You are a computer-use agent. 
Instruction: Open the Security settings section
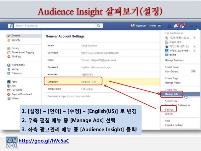[x=16, y=40]
